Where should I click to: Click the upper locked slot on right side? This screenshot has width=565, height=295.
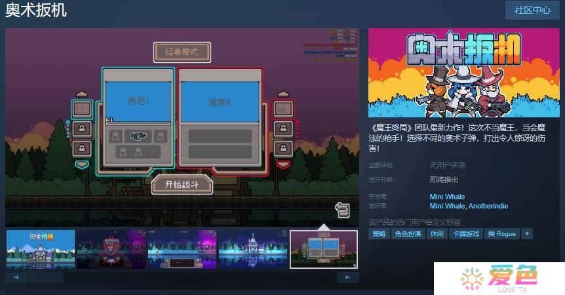coord(283,128)
